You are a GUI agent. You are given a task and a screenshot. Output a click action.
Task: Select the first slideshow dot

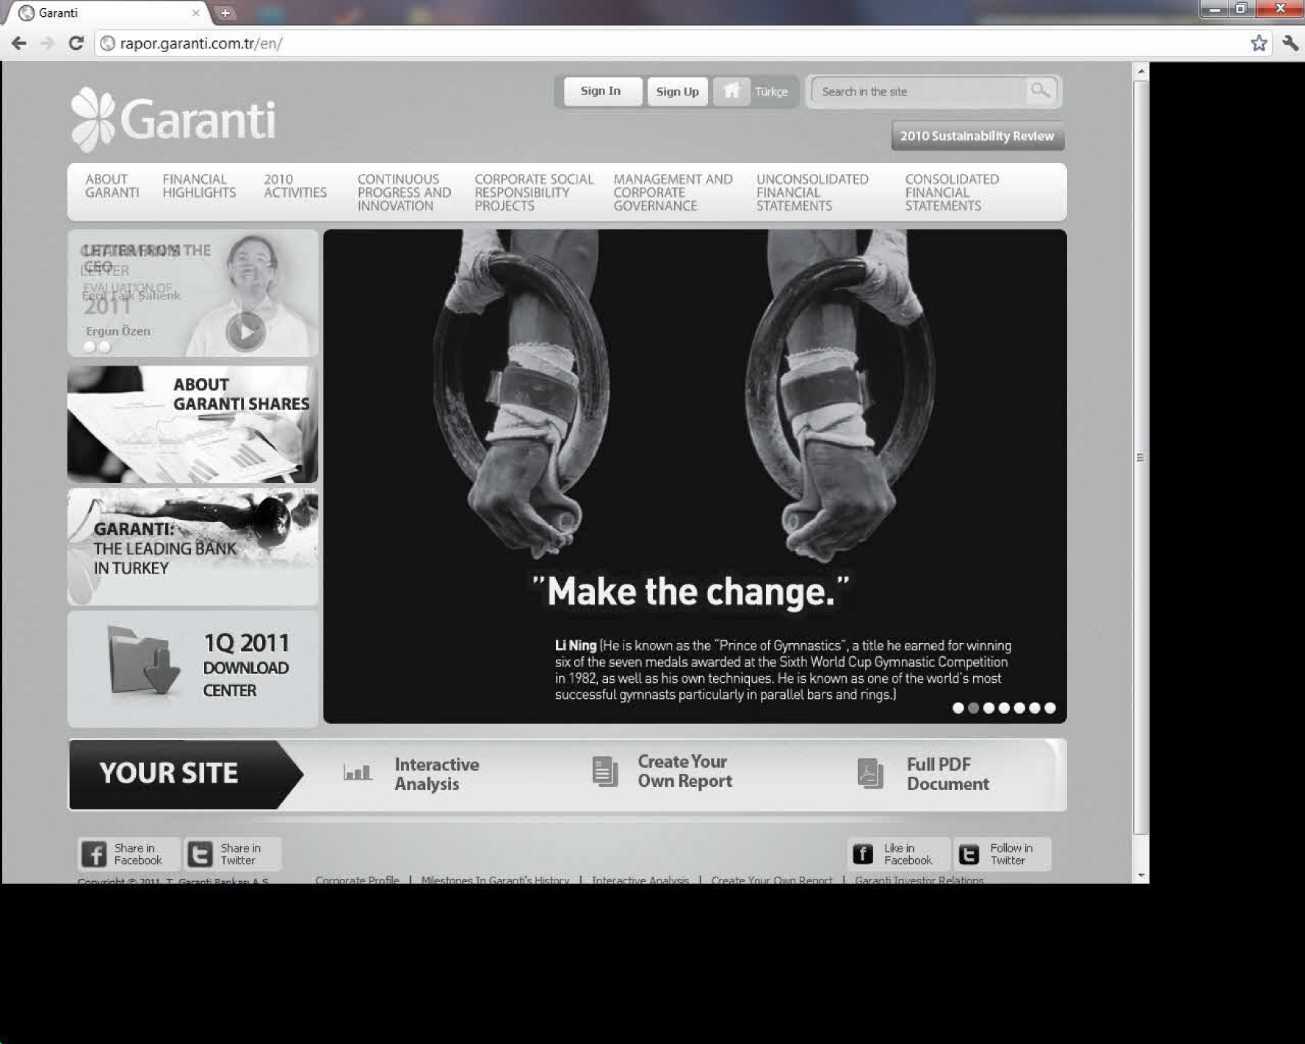[x=958, y=708]
